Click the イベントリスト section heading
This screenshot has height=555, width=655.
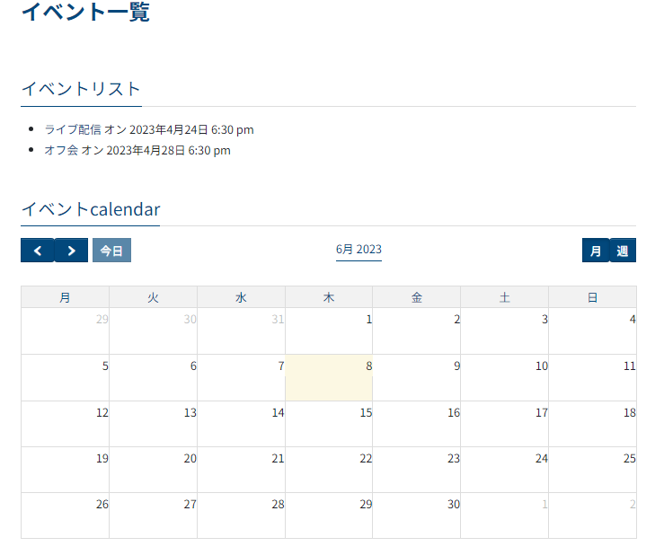tap(81, 89)
